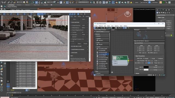
Task: Click the Tools icon in Corona frame buffer
Action: (31, 14)
